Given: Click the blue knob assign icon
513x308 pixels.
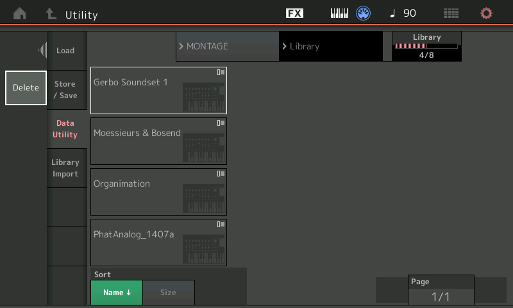Looking at the screenshot, I should pos(364,13).
